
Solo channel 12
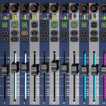click(x=84, y=39)
